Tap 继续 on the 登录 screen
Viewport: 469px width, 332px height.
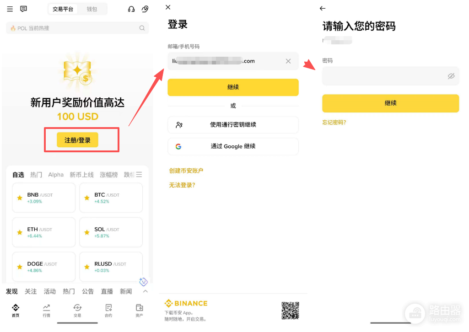[x=233, y=87]
